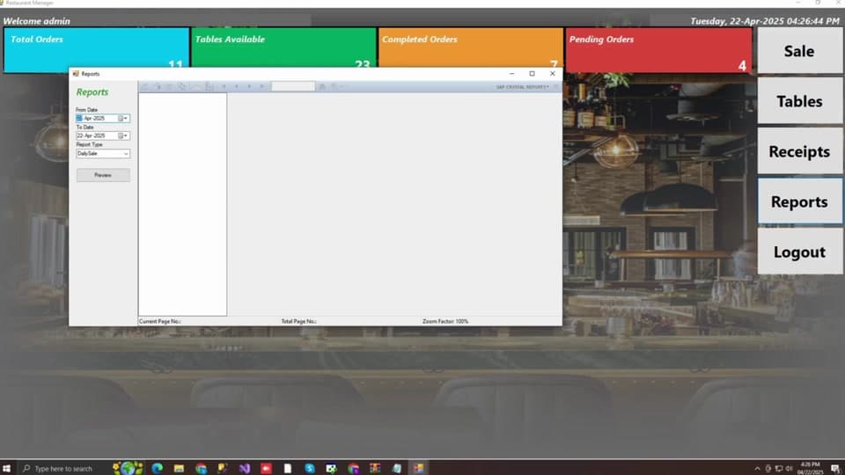
Task: Click the earth news widget in taskbar
Action: click(x=128, y=468)
